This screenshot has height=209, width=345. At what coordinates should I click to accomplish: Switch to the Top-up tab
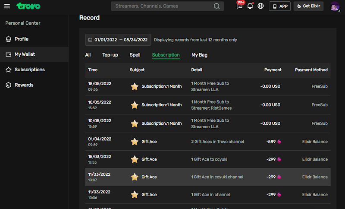coord(110,55)
